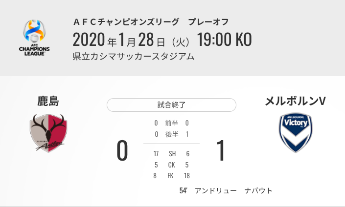Click the 後半 second-half score row

171,134
